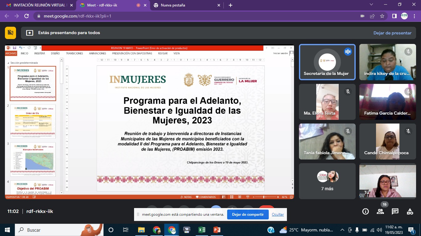The image size is (421, 236).
Task: Mute Secretaria de la Mujer's audio indicator
Action: [348, 52]
